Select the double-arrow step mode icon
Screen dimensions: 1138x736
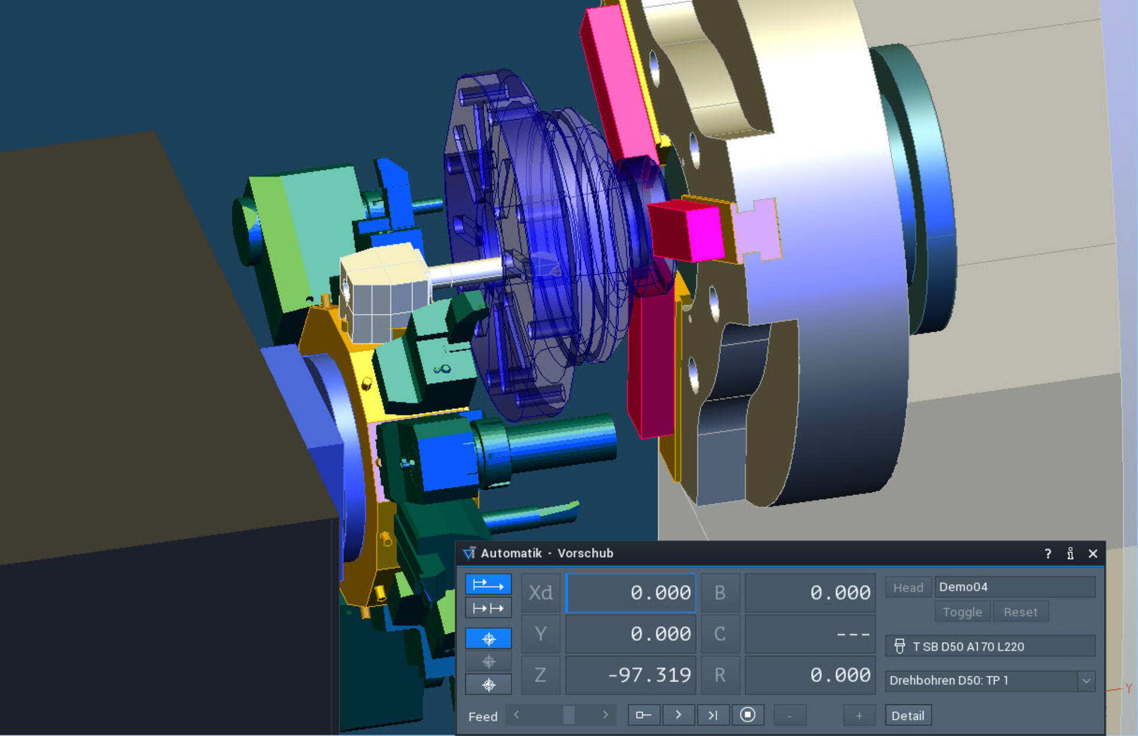[488, 608]
